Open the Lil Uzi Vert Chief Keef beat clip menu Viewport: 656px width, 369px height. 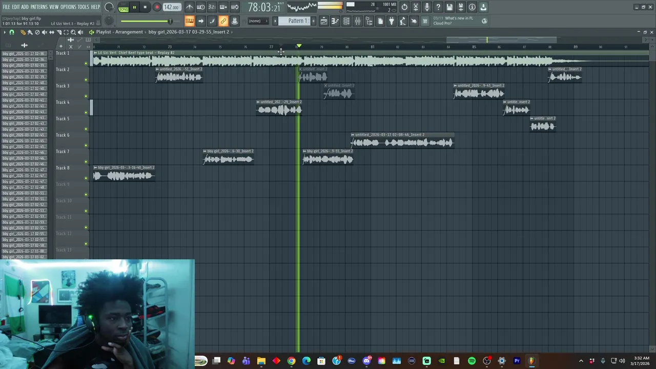[x=95, y=53]
